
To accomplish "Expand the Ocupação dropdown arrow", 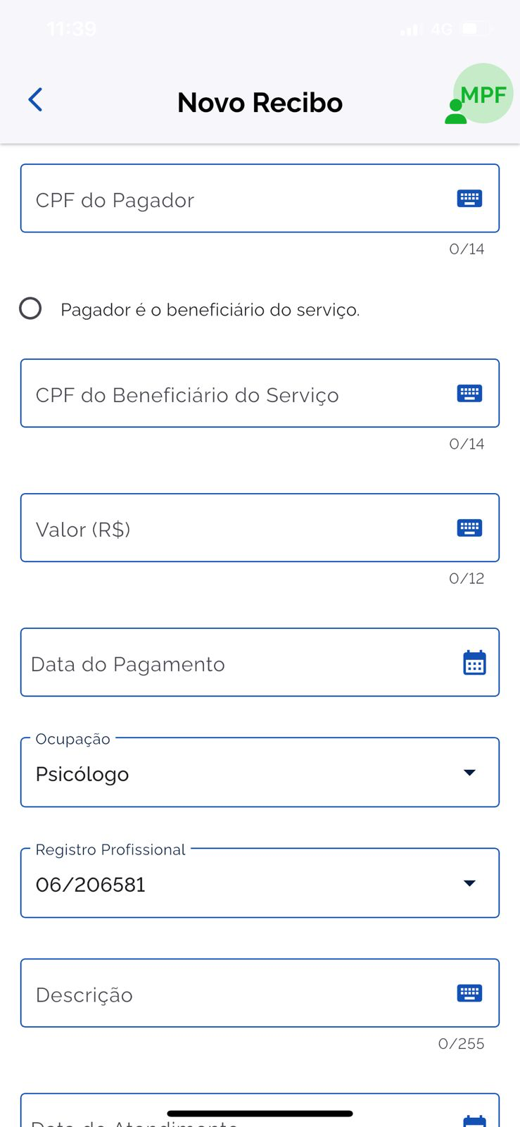I will 469,773.
